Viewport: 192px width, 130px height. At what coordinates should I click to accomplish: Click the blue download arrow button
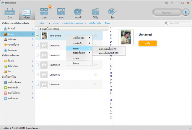point(186,12)
